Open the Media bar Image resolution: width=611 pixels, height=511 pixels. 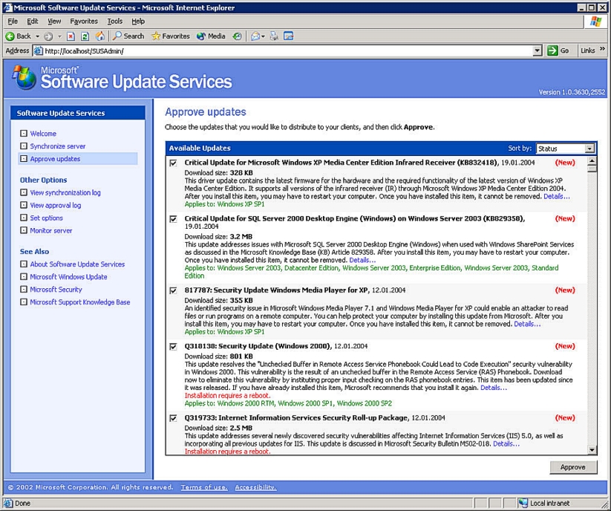(x=211, y=36)
